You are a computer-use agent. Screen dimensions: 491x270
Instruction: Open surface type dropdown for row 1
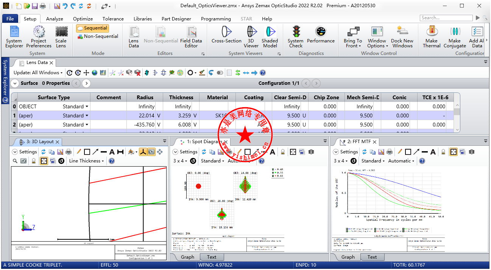tap(87, 116)
